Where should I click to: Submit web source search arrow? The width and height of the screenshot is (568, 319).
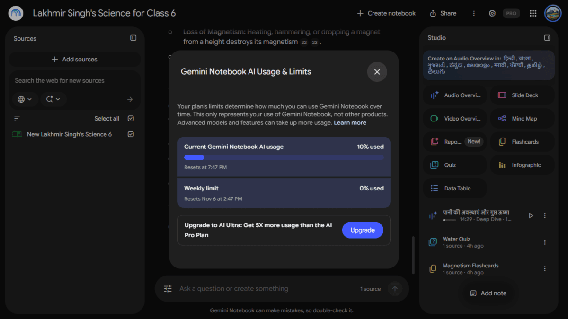click(130, 99)
